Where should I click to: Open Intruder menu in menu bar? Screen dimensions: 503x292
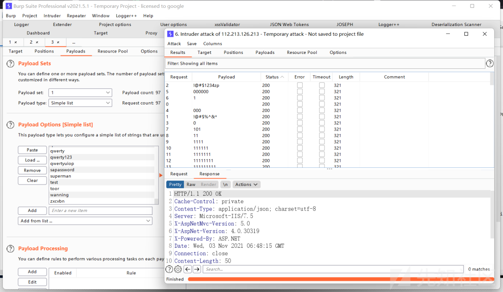52,16
